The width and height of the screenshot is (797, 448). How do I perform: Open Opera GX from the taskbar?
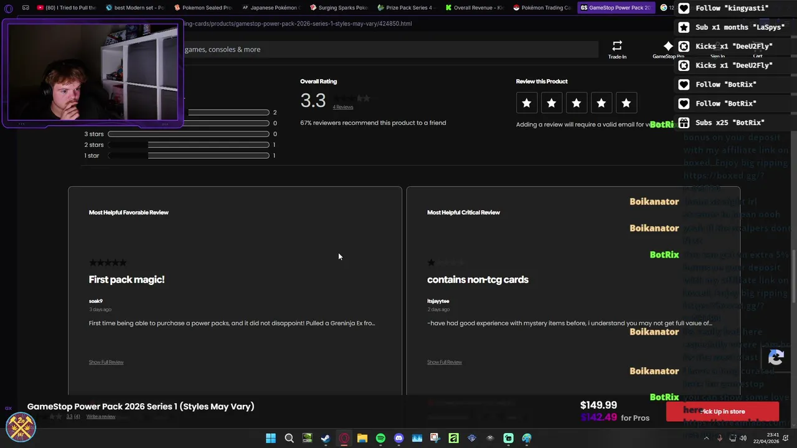pyautogui.click(x=344, y=438)
